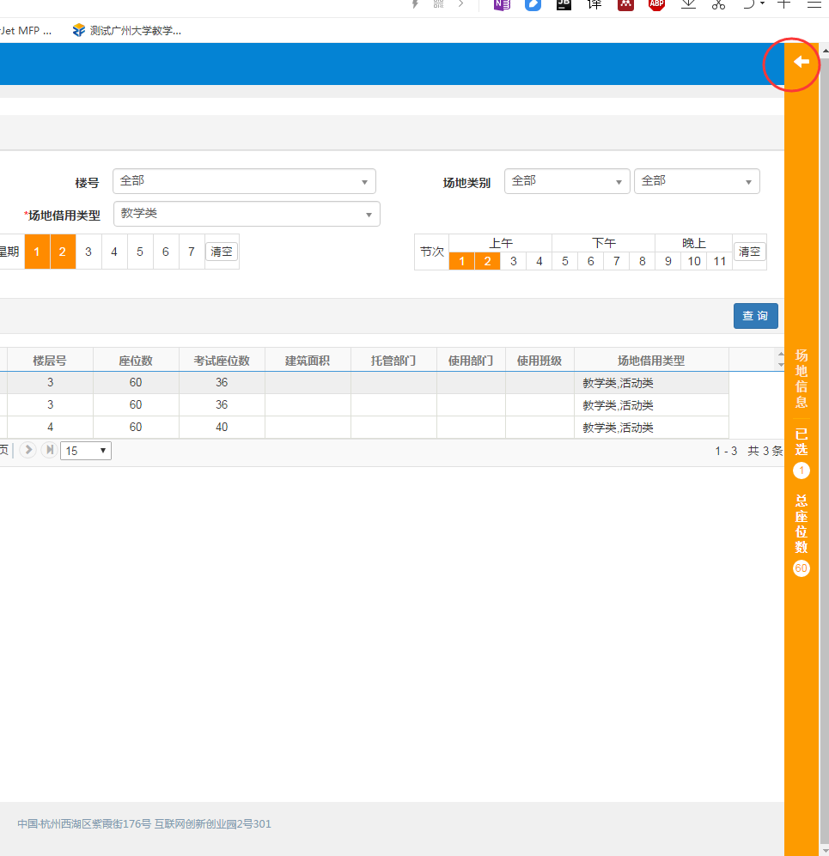Open the 测试广州大学教学 bookmark

127,31
